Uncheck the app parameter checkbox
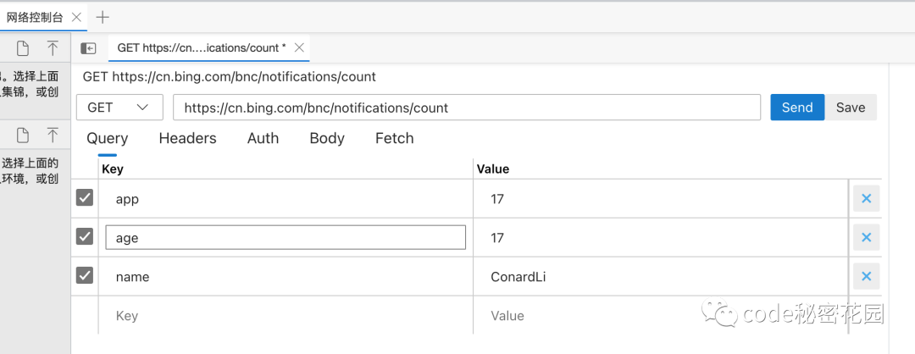The width and height of the screenshot is (915, 354). pos(85,198)
